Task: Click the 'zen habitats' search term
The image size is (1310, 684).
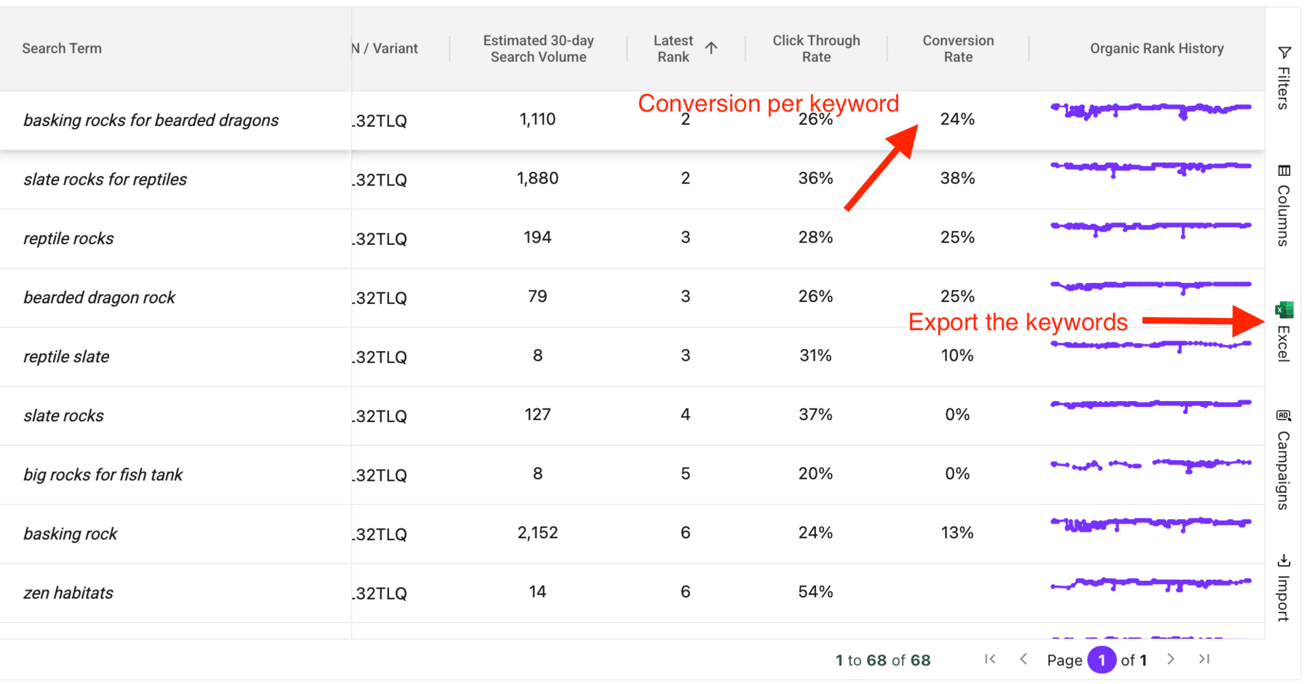Action: (x=68, y=593)
